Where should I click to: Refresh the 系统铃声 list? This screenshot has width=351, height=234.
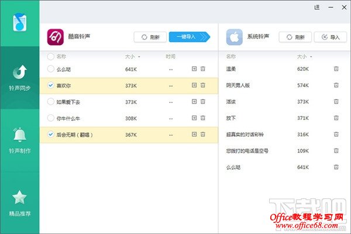pyautogui.click(x=295, y=37)
